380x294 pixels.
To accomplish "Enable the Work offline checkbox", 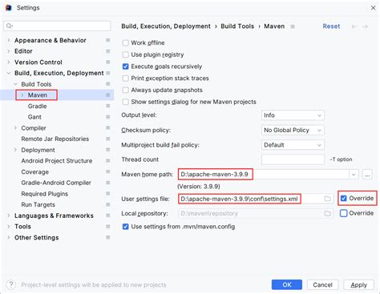I will pos(125,42).
